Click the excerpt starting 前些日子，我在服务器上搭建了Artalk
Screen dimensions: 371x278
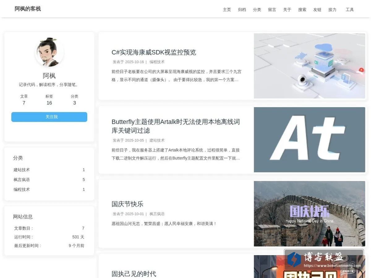point(176,154)
